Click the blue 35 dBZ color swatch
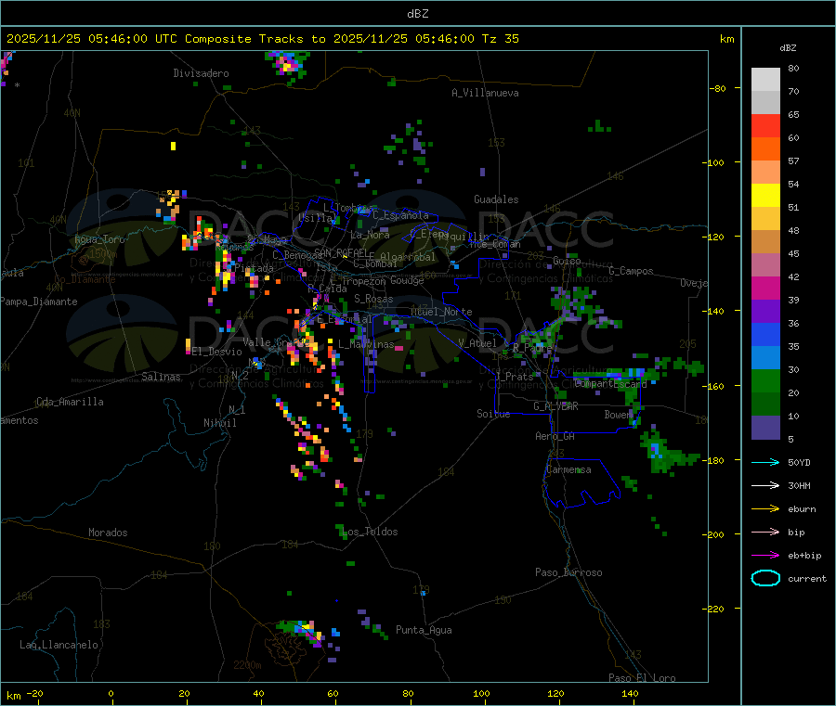The width and height of the screenshot is (836, 706). coord(765,334)
